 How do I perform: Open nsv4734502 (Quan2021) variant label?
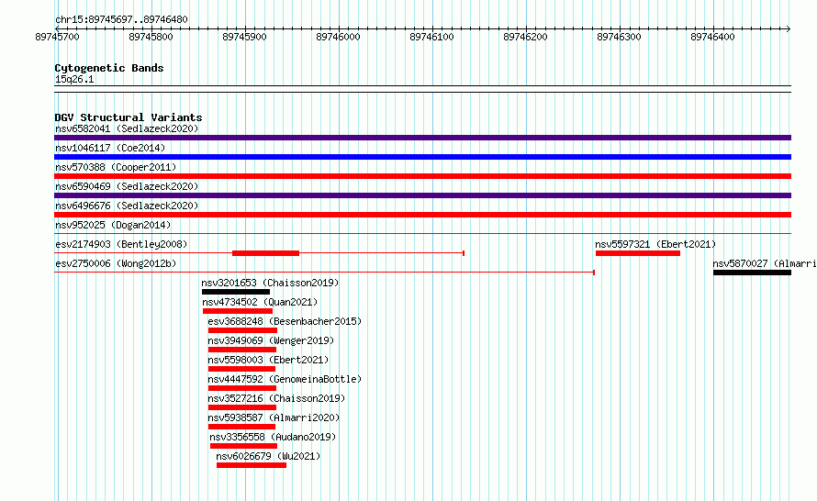pos(260,302)
